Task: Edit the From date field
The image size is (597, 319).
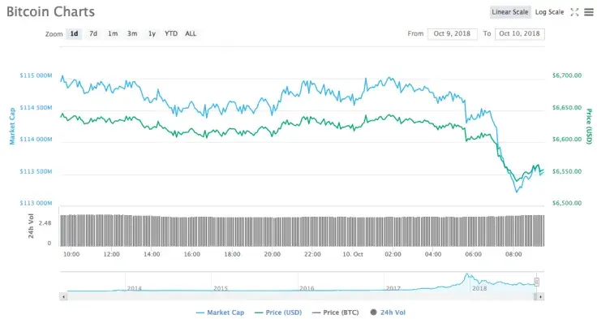Action: point(452,33)
